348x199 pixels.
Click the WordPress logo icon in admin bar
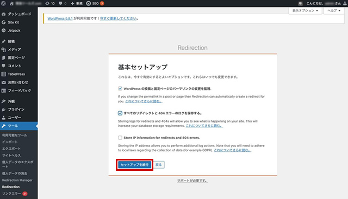(x=3, y=3)
